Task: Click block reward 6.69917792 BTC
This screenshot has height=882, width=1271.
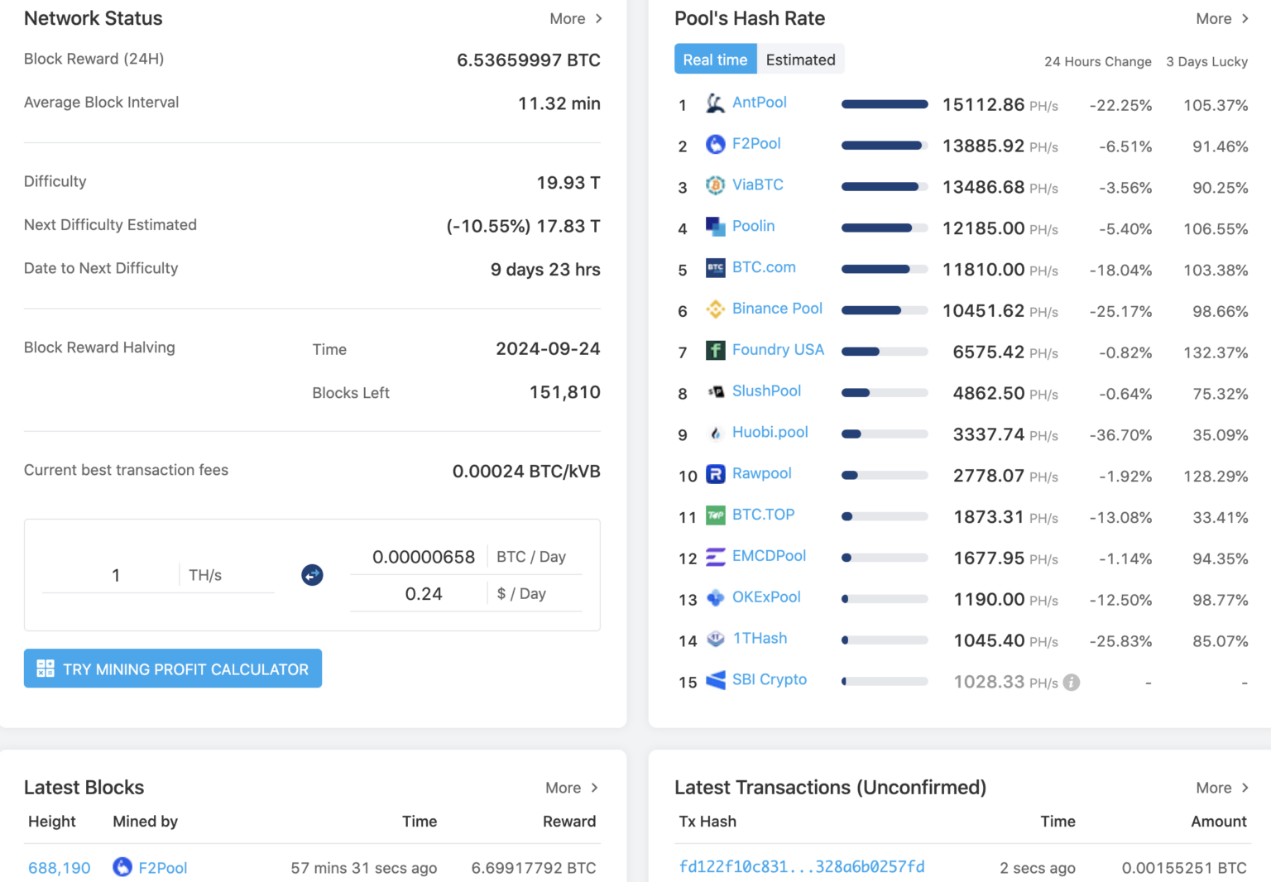Action: [534, 868]
